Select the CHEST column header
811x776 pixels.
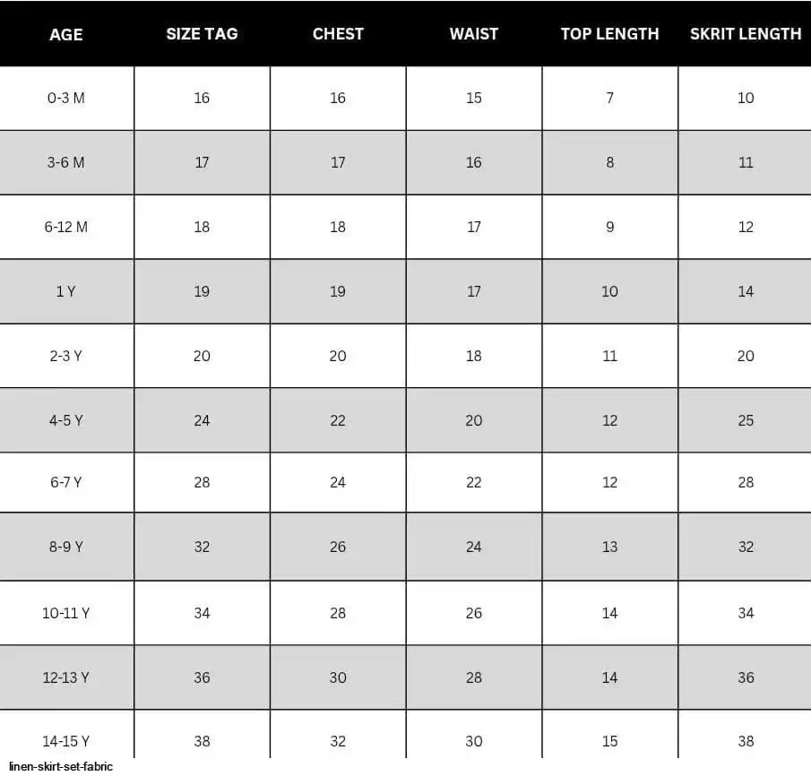pyautogui.click(x=338, y=34)
